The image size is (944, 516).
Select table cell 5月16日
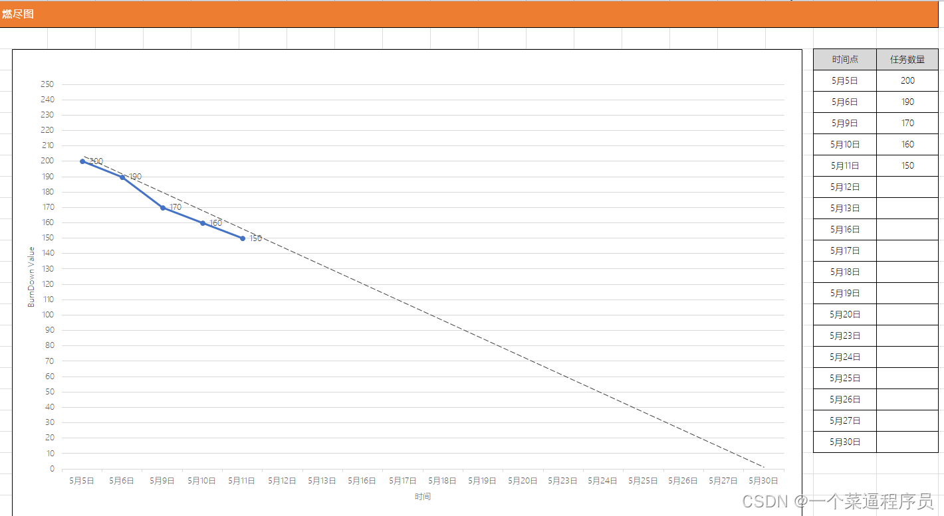tap(845, 229)
